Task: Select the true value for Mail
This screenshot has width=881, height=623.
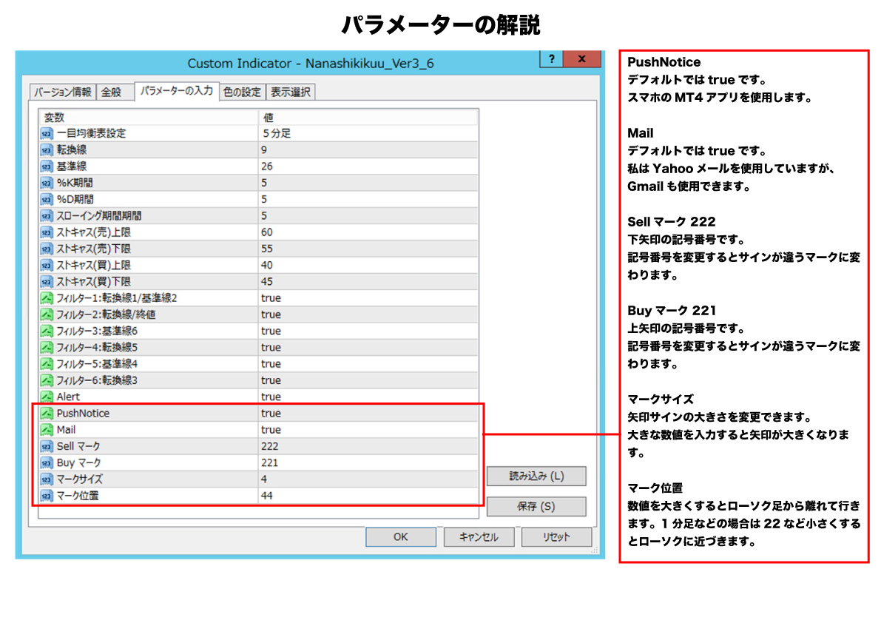Action: coord(271,430)
